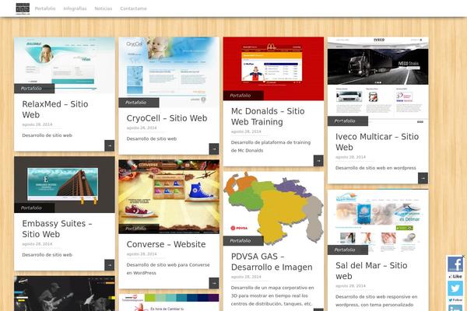The width and height of the screenshot is (467, 311).
Task: Click the Portafolio tag on PDVSA GAS card
Action: pyautogui.click(x=244, y=241)
